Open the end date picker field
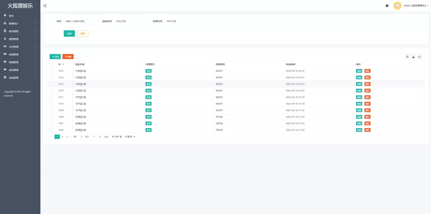The width and height of the screenshot is (431, 214). 181,21
